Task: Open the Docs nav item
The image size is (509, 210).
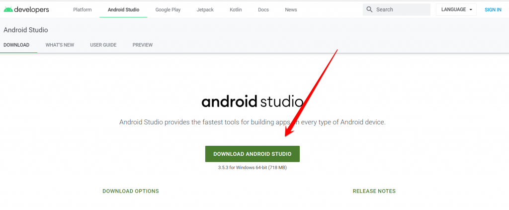Action: click(263, 10)
